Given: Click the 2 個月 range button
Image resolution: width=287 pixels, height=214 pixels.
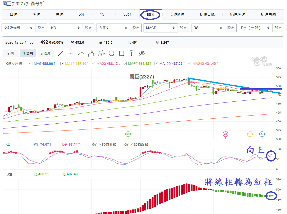Looking at the screenshot, I should pyautogui.click(x=46, y=53).
